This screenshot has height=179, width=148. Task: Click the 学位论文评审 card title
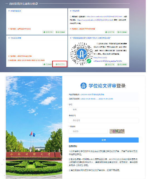point(16,38)
